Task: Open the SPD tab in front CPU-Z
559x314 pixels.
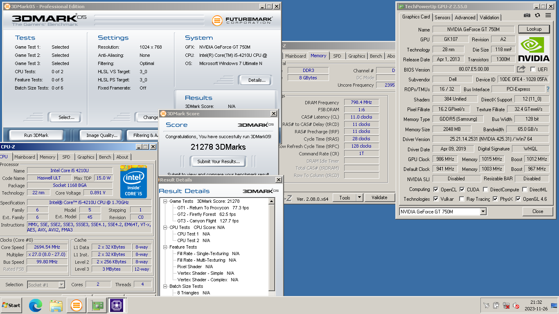Action: 66,157
